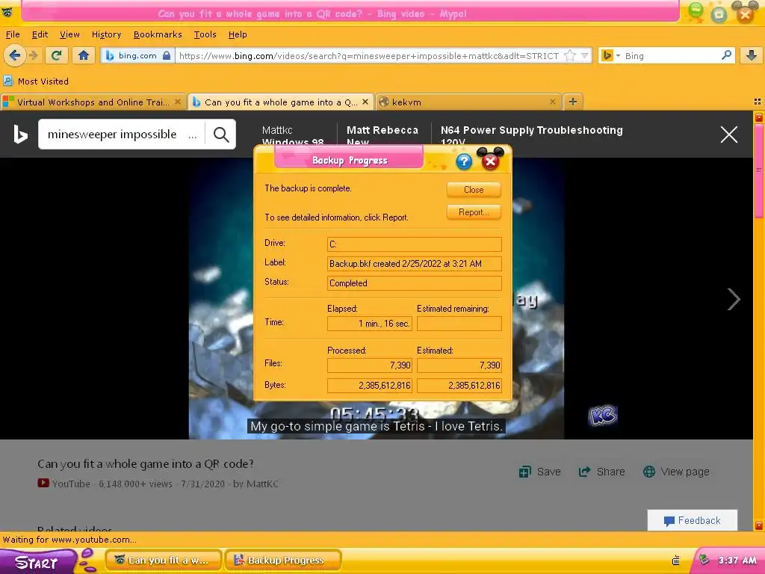Open the home page via house icon
Image resolution: width=765 pixels, height=574 pixels.
84,55
